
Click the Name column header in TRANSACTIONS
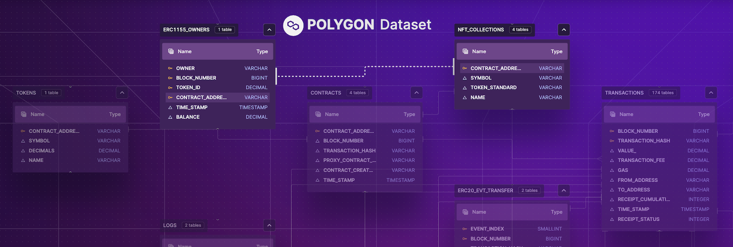pyautogui.click(x=626, y=114)
